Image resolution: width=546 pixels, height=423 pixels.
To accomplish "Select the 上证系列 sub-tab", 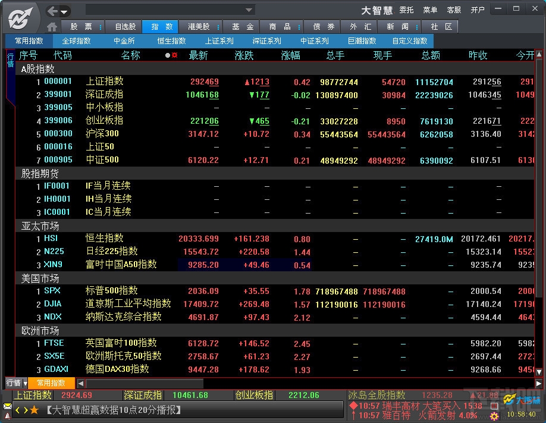I will pos(219,41).
